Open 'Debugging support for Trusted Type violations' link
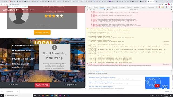 (102, 77)
